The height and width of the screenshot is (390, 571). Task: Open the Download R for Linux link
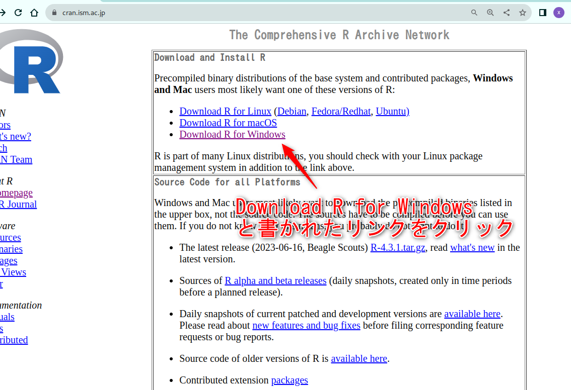coord(225,112)
